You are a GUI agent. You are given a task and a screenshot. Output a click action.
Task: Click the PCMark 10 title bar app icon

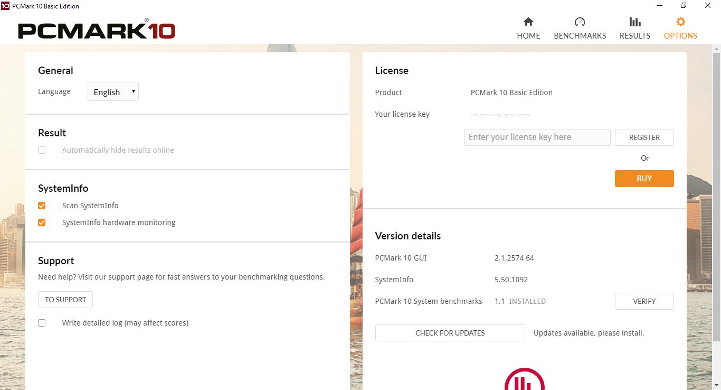click(x=5, y=5)
